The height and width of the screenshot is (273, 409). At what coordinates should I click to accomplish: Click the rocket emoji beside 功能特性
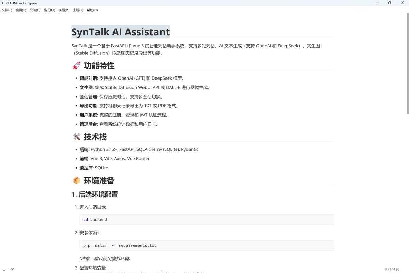click(x=76, y=65)
